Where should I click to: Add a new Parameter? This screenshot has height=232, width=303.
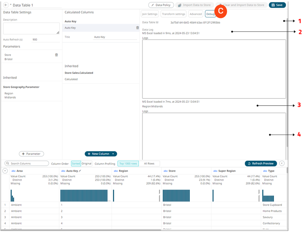click(x=31, y=154)
